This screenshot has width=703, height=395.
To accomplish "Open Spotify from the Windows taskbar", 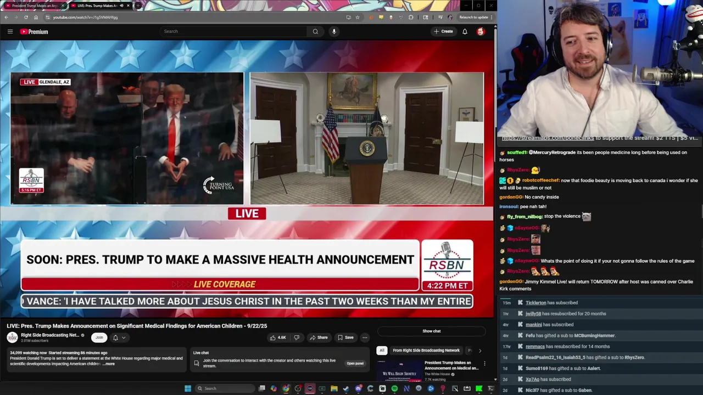I will (x=394, y=388).
